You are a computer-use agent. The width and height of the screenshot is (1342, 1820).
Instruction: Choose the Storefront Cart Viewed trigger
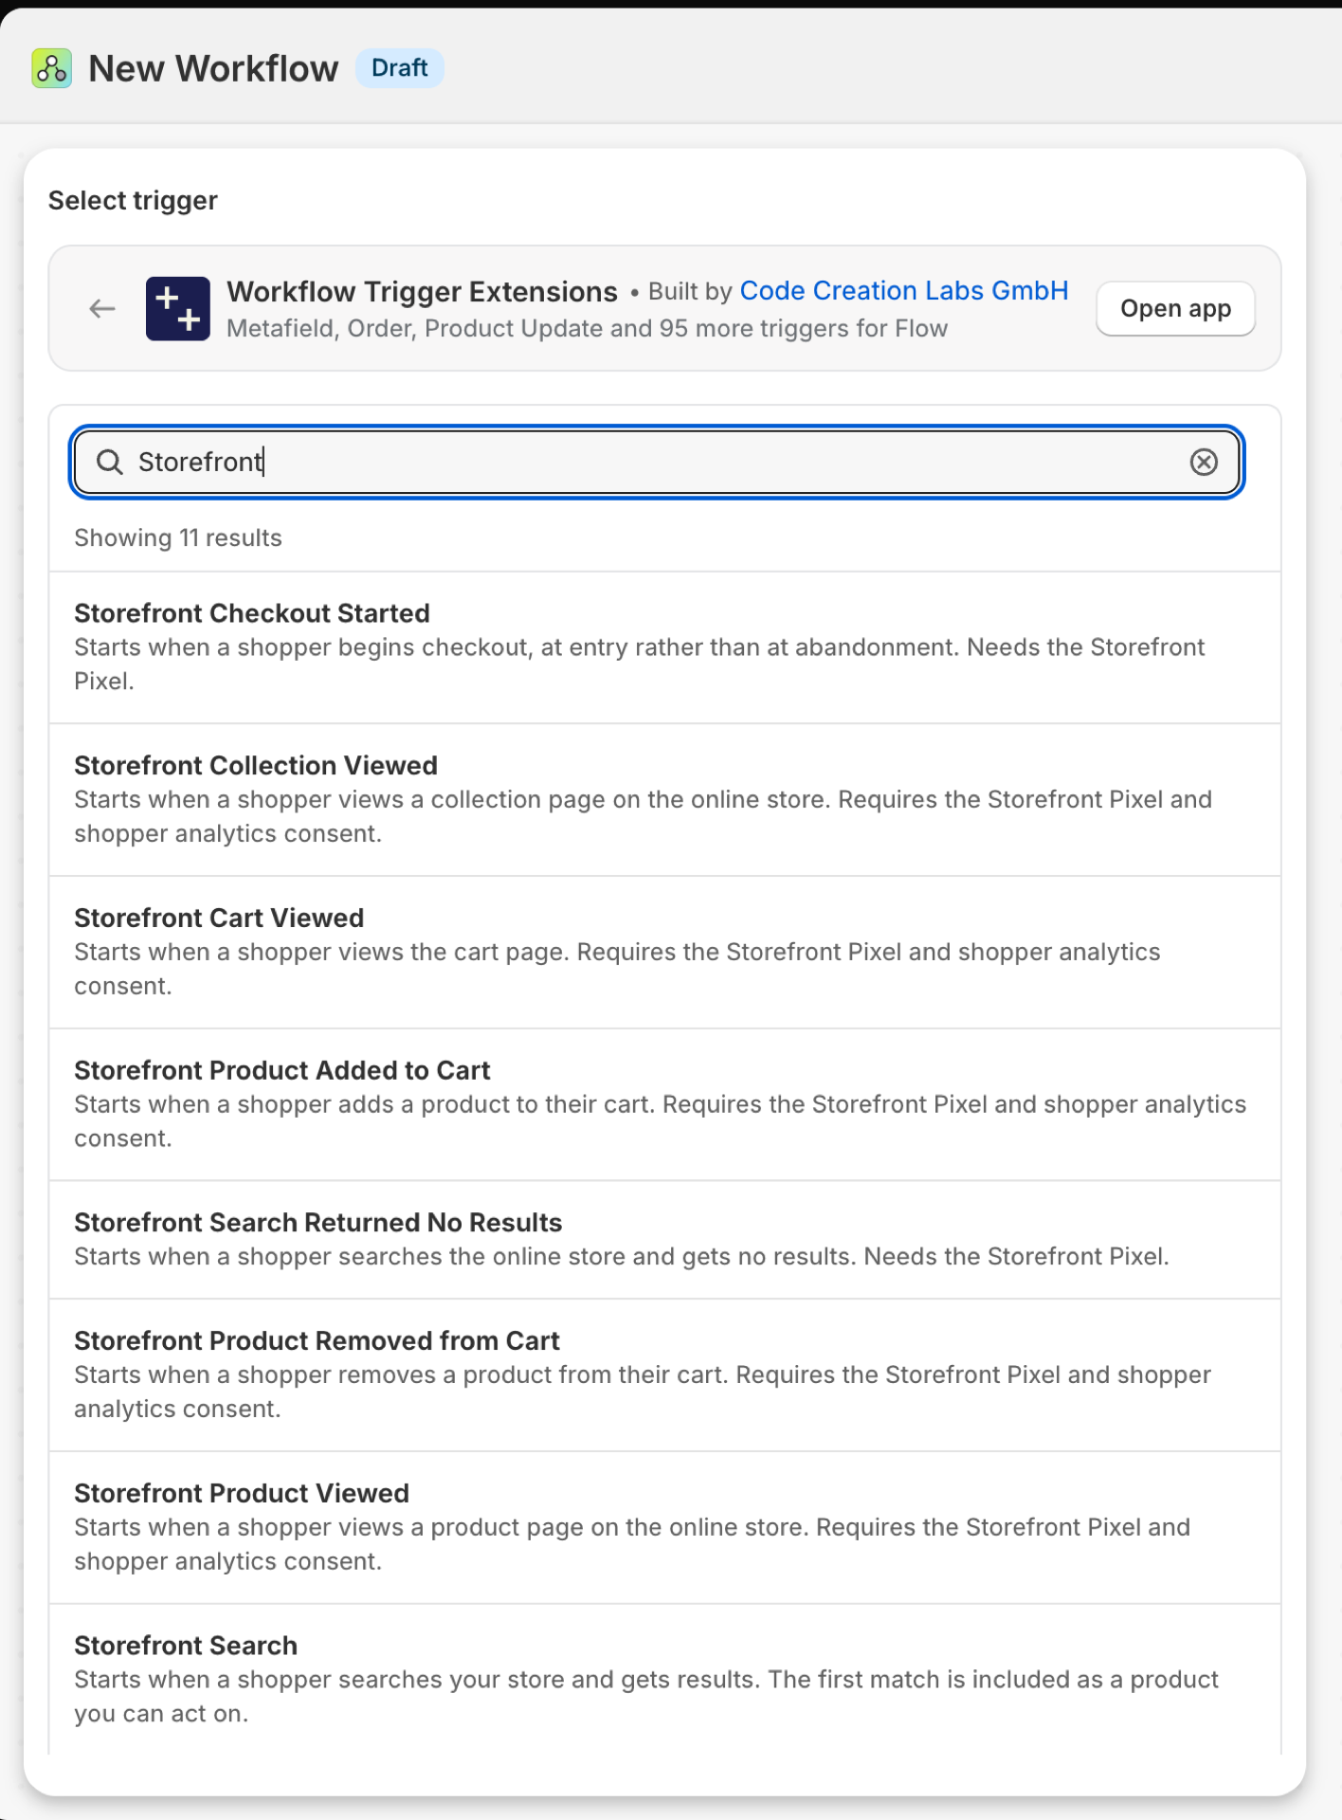pyautogui.click(x=665, y=953)
